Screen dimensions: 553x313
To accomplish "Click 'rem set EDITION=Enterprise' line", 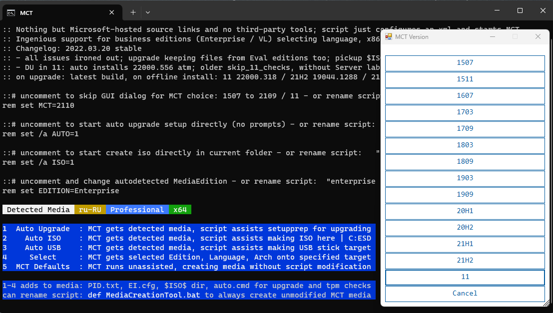I will [x=60, y=191].
